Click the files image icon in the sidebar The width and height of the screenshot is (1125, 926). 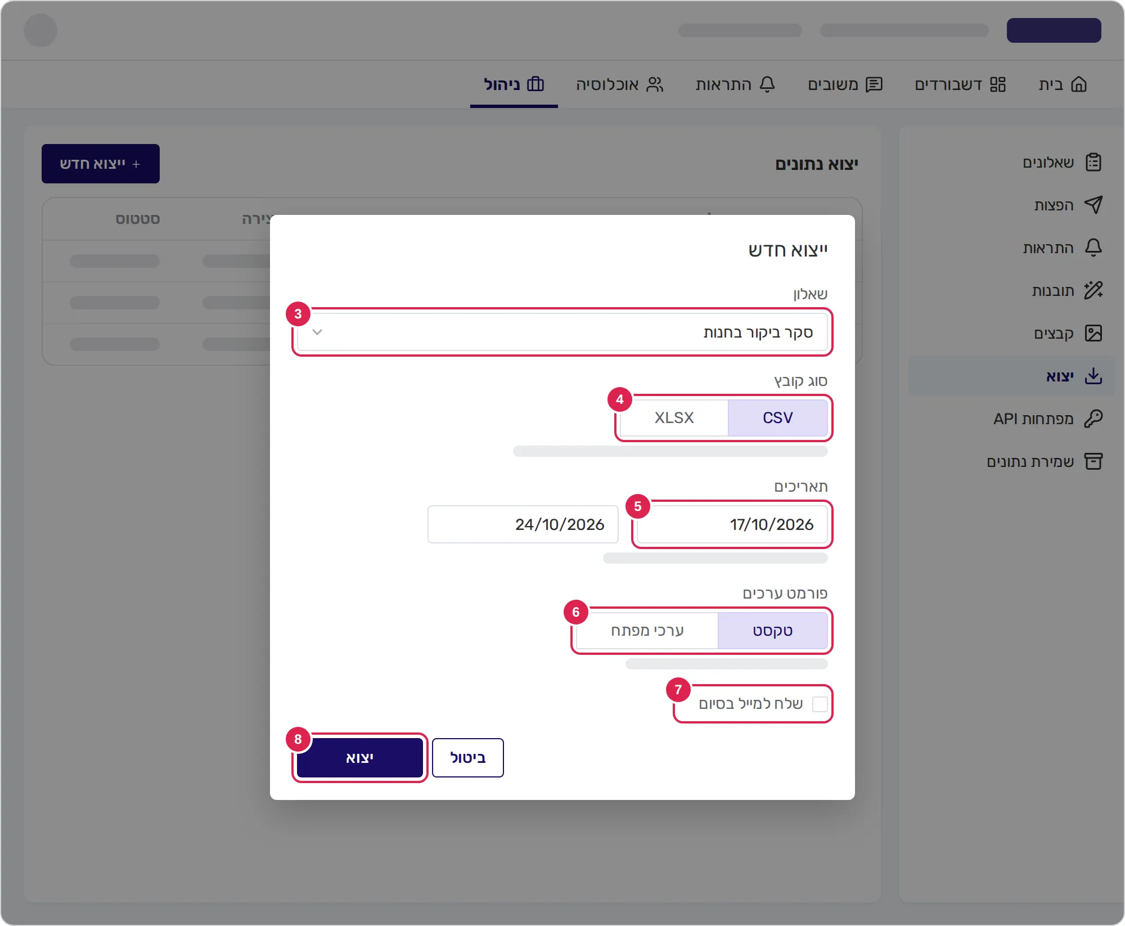[x=1093, y=333]
